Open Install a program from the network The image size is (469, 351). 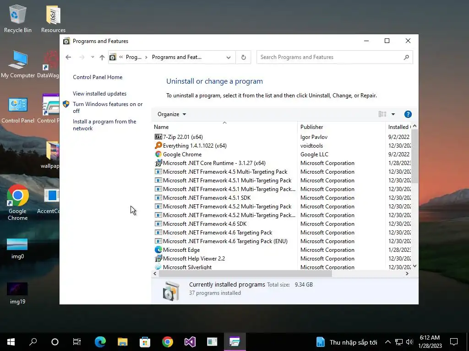[x=104, y=125]
